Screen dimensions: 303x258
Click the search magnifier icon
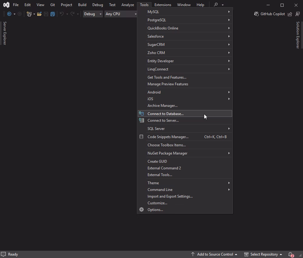216,5
